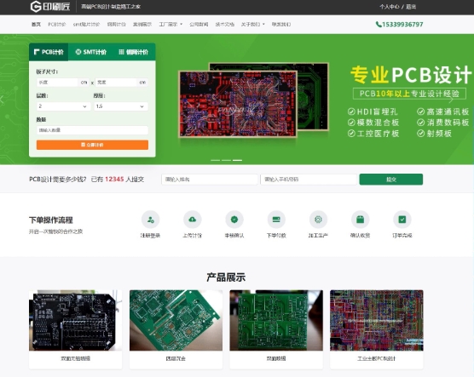Expand the 工厂展示 nav menu

tap(171, 25)
